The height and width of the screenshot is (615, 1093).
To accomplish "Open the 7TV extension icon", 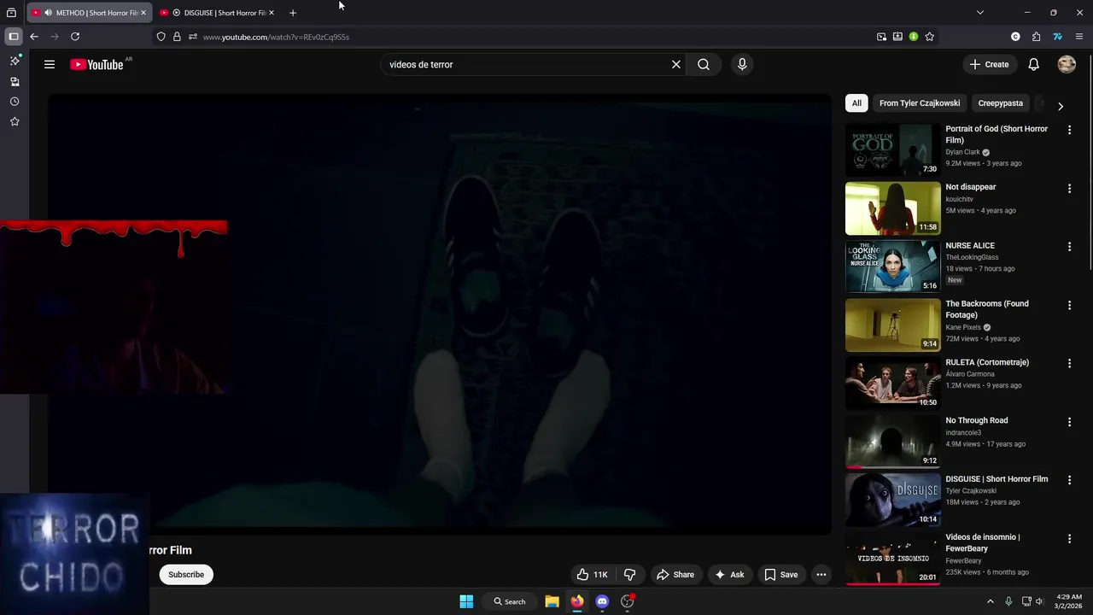I will coord(1057,37).
